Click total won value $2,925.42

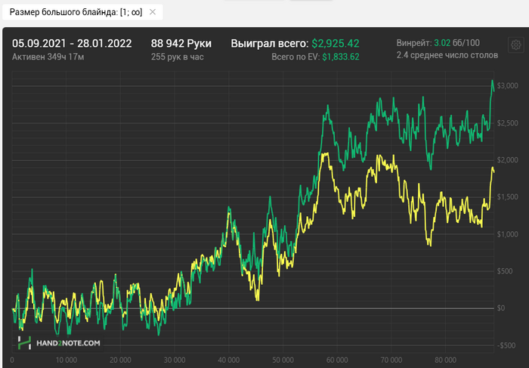point(336,44)
